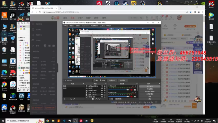Screen dimensions: 218x123
Task: Open Windows Start menu
Action: click(3, 121)
